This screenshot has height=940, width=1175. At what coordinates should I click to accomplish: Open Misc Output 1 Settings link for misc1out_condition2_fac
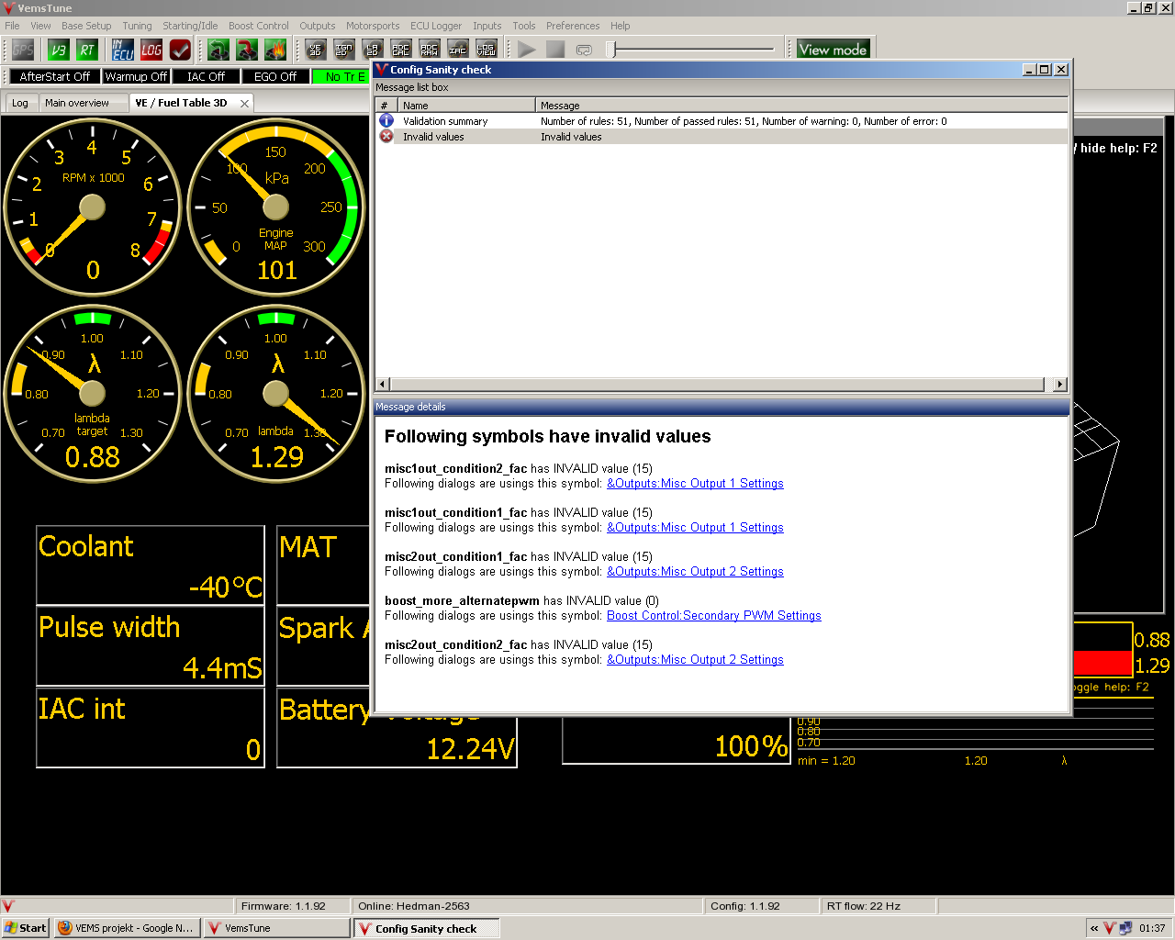[x=695, y=484]
